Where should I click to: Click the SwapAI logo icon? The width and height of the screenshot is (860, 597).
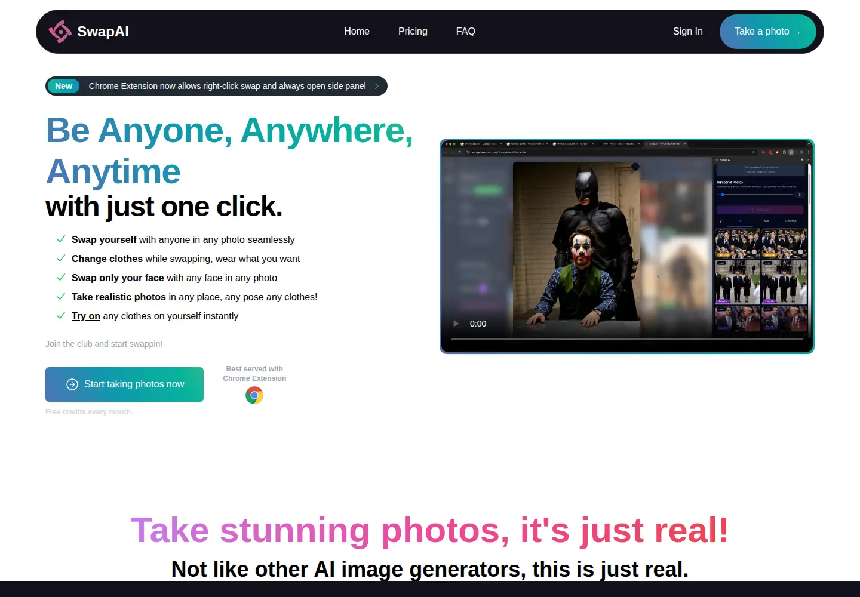[60, 32]
